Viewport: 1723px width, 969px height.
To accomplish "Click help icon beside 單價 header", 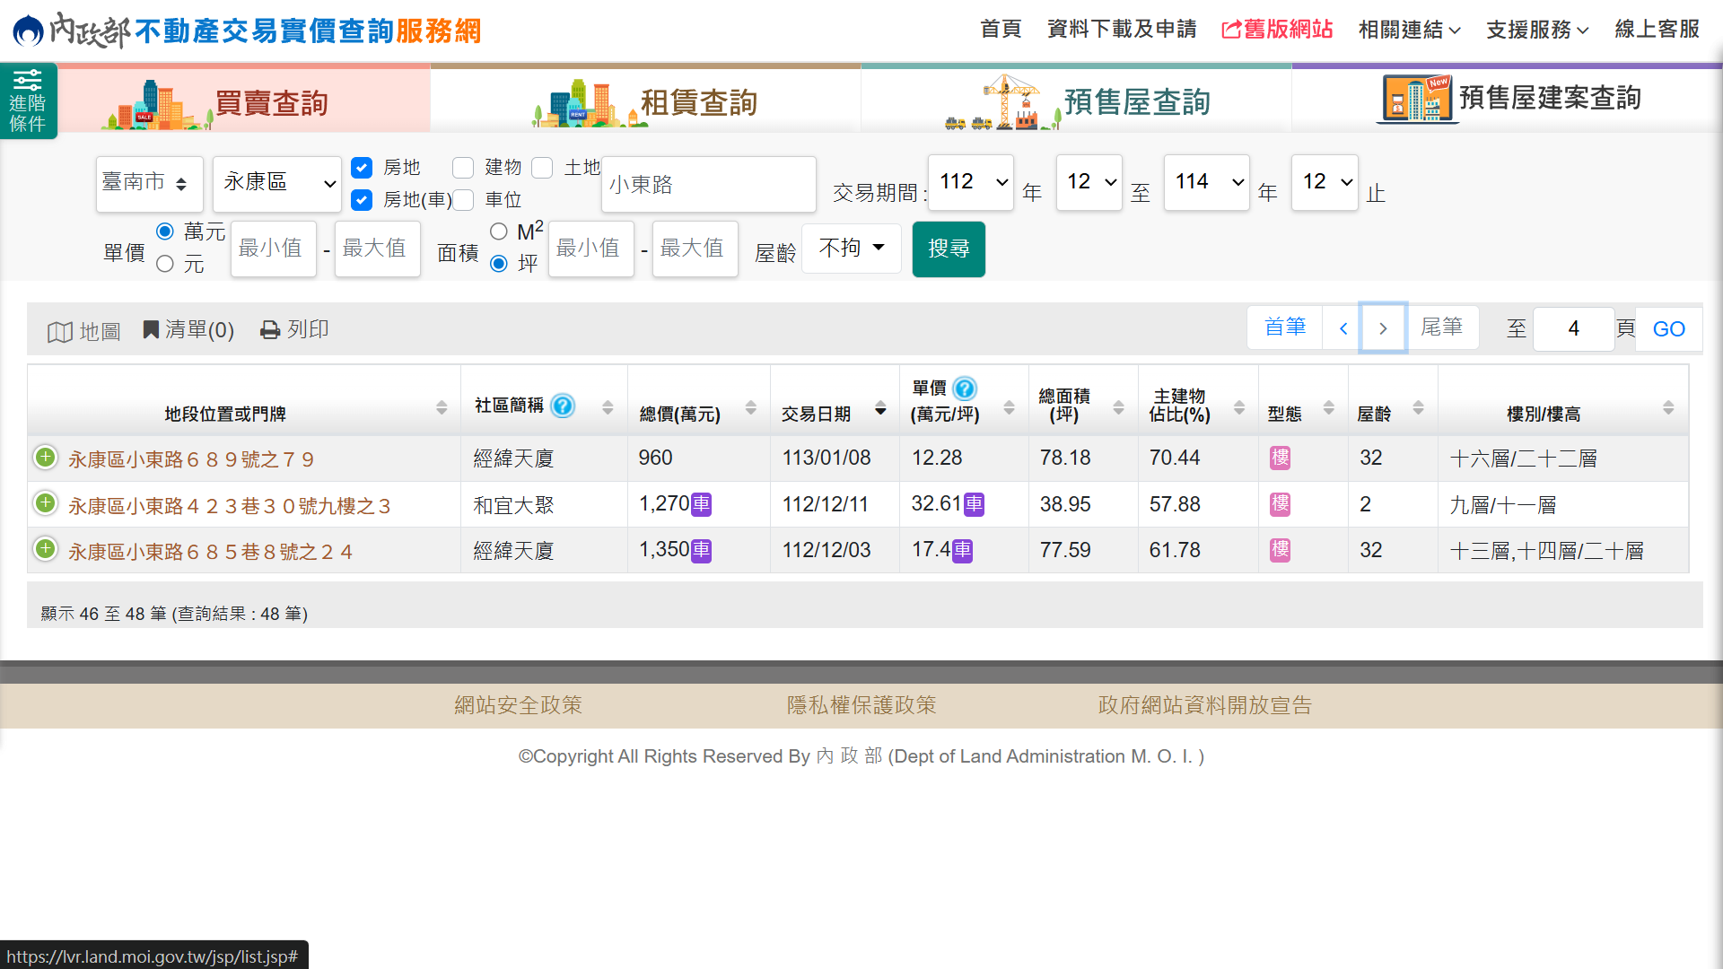I will (x=965, y=388).
